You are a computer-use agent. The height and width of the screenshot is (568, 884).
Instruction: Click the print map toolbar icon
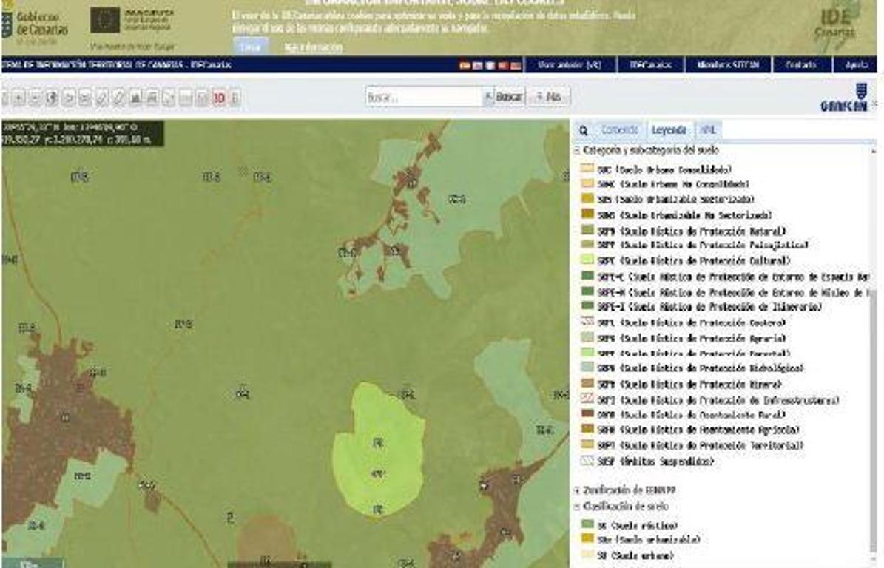pyautogui.click(x=152, y=98)
